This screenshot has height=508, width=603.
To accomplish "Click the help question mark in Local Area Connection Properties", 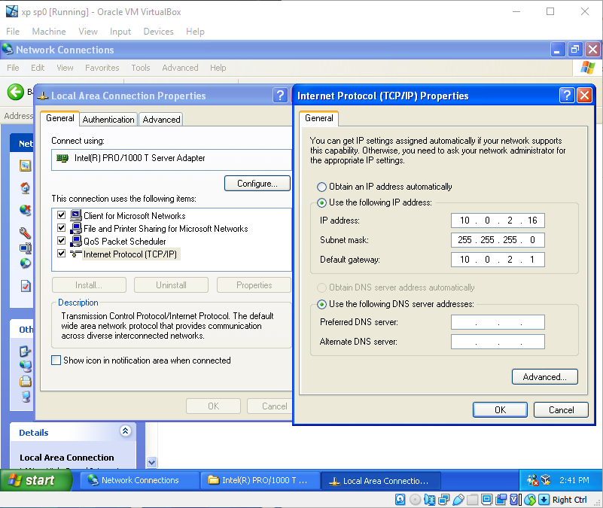I will 280,95.
